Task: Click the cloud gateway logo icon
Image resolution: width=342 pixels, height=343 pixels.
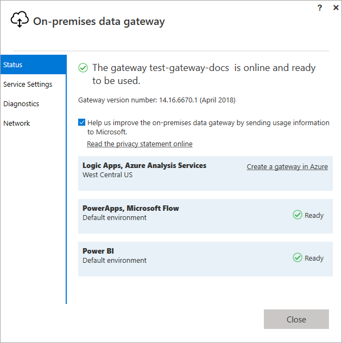Action: pos(20,20)
